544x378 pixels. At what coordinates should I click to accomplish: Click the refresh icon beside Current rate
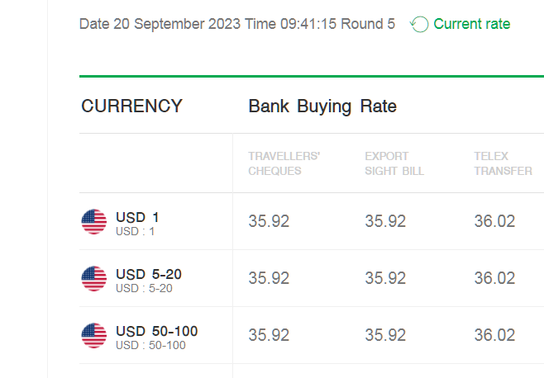pos(419,24)
